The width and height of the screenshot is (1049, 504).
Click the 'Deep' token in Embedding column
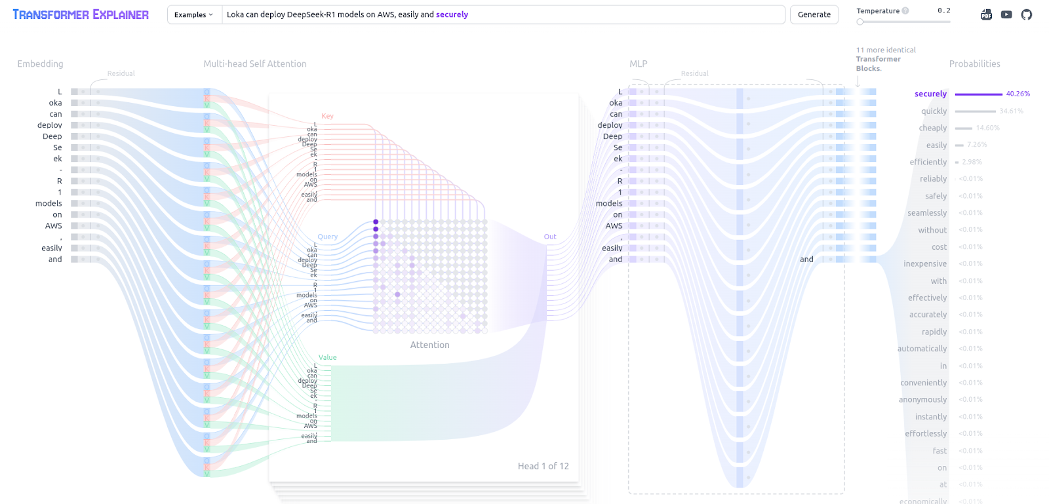click(52, 136)
